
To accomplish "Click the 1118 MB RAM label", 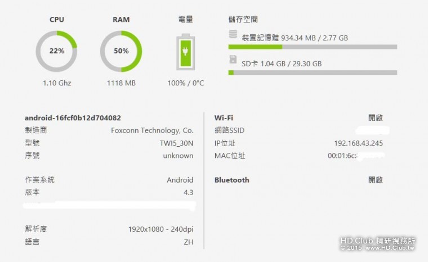I will tap(121, 83).
